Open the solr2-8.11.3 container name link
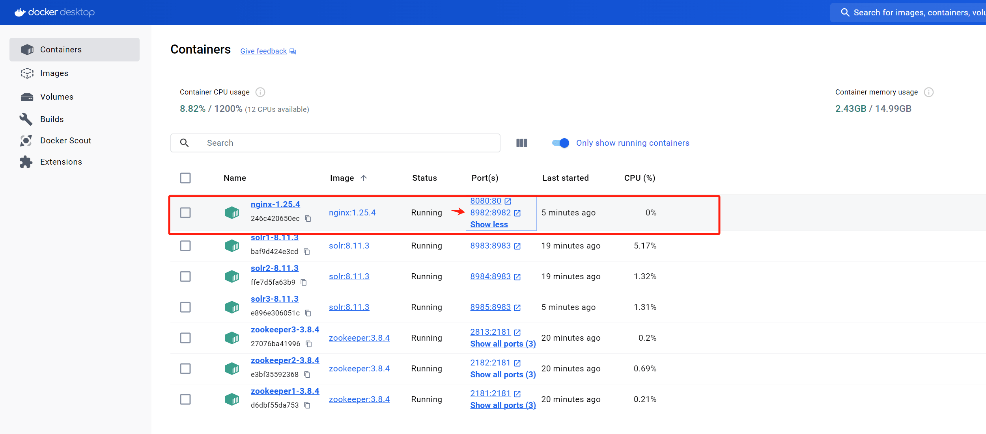This screenshot has height=434, width=986. click(x=275, y=268)
